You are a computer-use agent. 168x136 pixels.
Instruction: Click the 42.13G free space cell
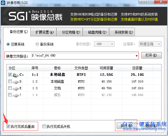107,95
